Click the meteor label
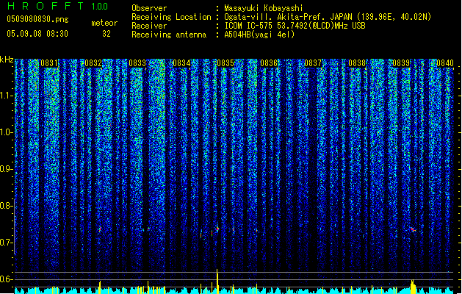Image resolution: width=462 pixels, height=294 pixels. tap(104, 23)
